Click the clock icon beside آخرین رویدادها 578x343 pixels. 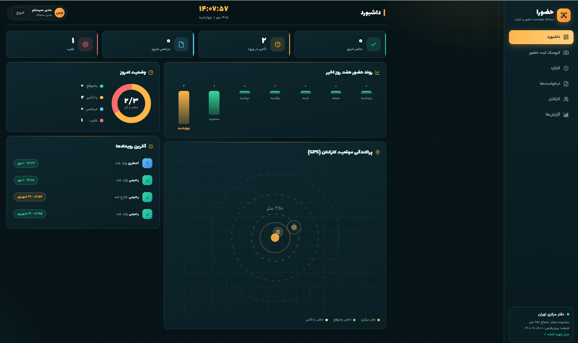click(x=151, y=146)
